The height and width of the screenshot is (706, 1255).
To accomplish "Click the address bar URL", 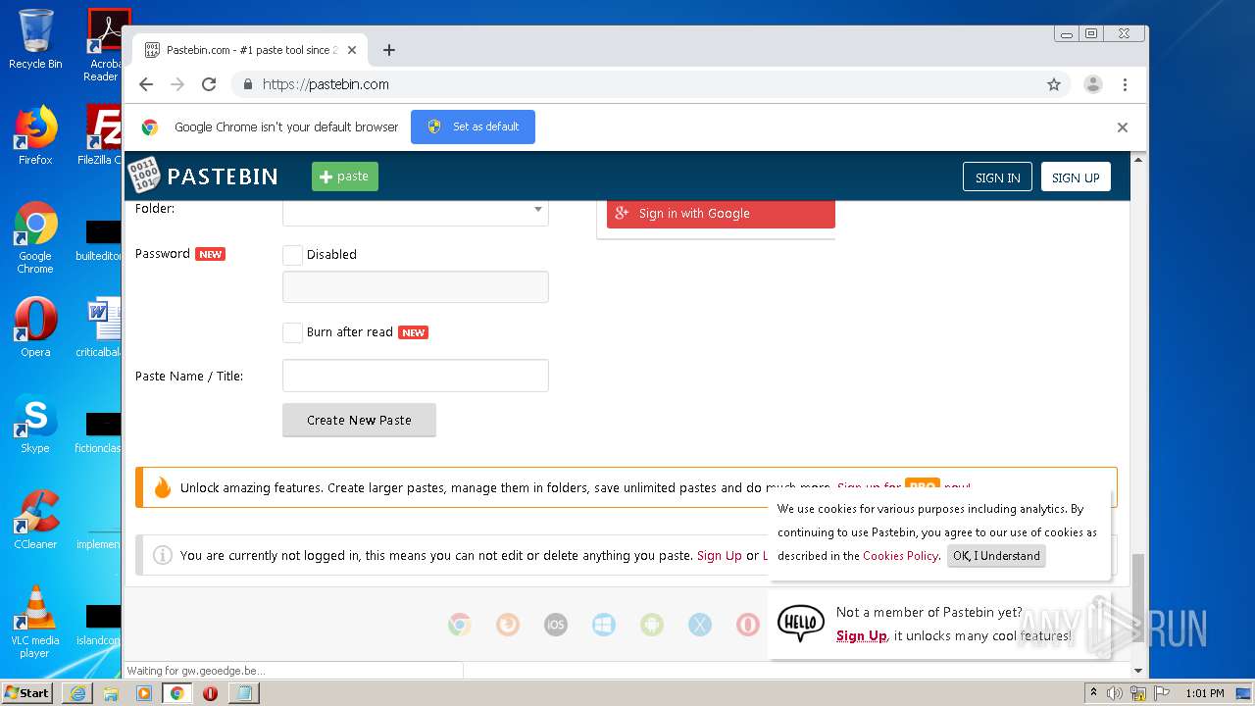I will coord(326,84).
